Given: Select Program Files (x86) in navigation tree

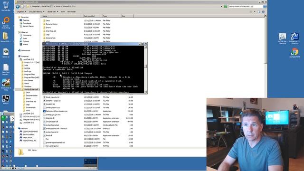Looking at the screenshot, I should coord(32,77).
